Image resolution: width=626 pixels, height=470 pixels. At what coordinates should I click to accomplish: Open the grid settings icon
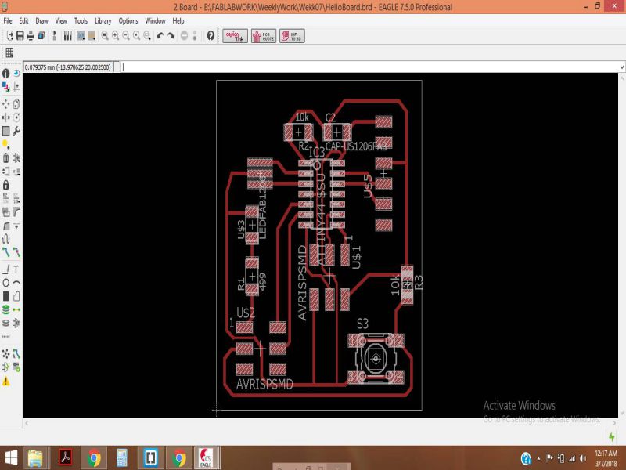(x=9, y=52)
